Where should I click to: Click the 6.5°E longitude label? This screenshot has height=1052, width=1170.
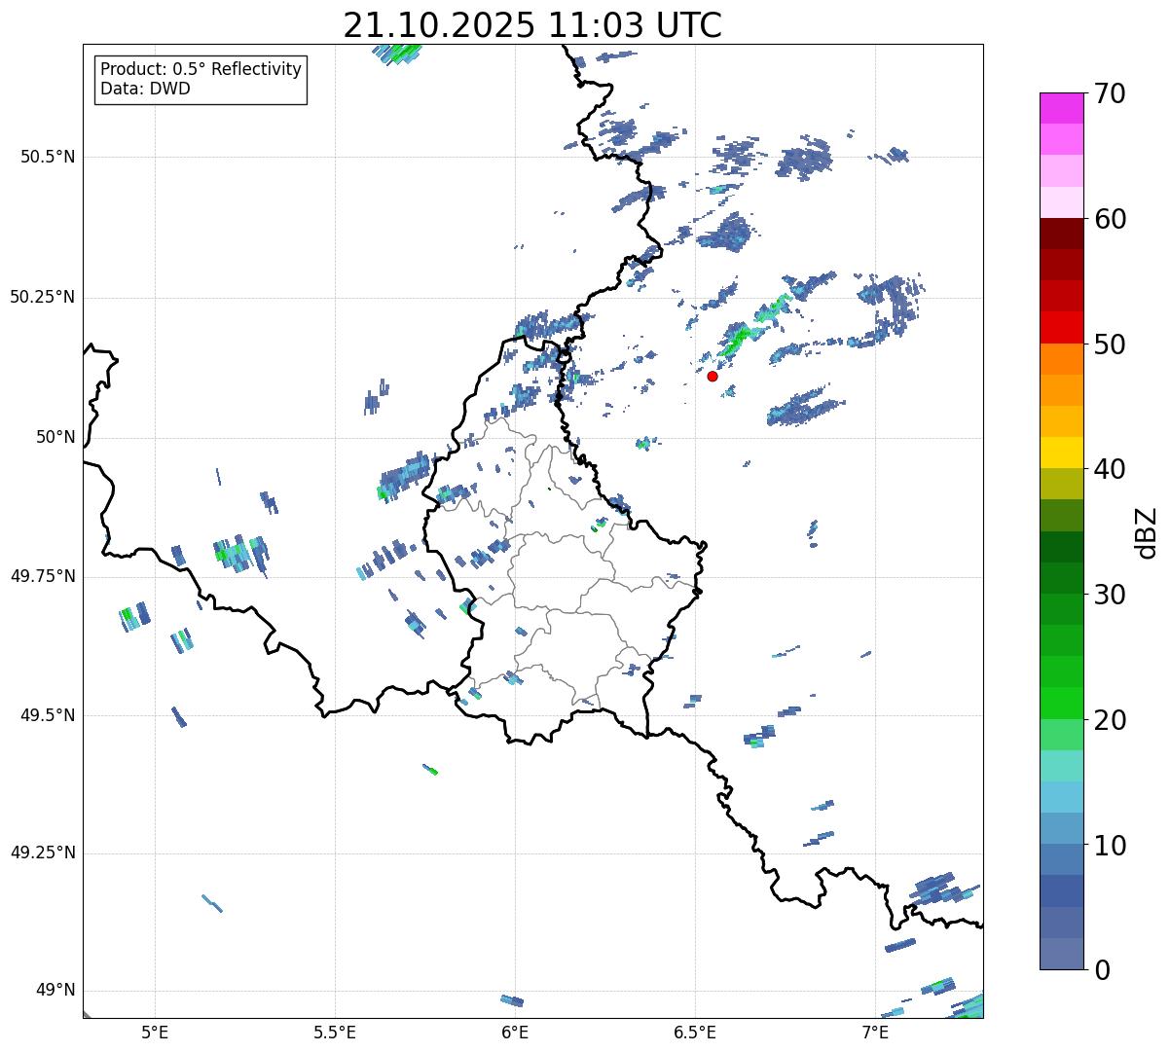point(695,1033)
